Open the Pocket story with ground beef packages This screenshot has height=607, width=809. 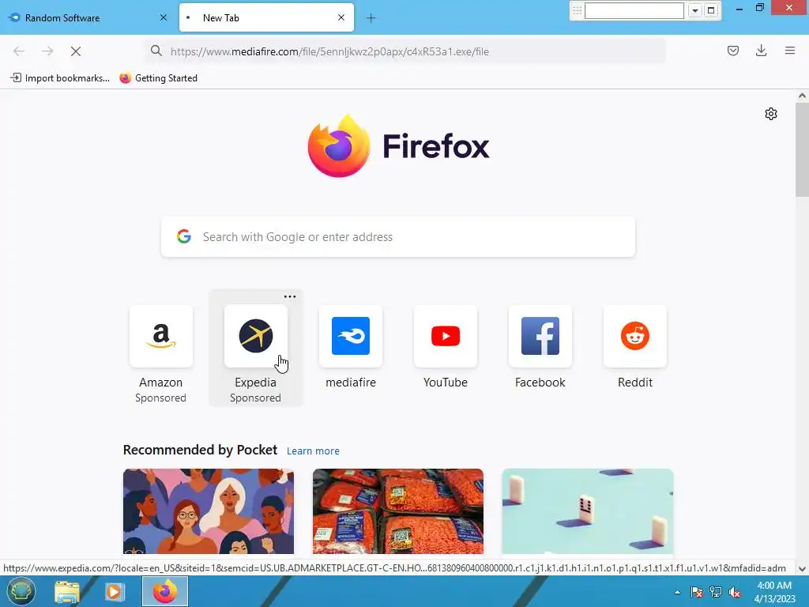click(398, 511)
